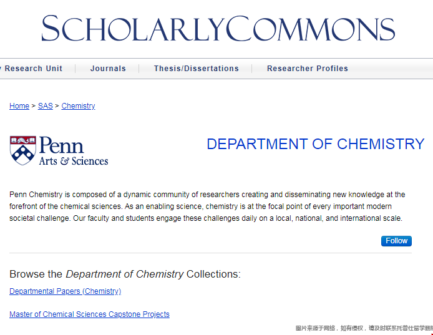Click the italic Department of Chemistry text
This screenshot has width=433, height=335.
click(x=125, y=274)
